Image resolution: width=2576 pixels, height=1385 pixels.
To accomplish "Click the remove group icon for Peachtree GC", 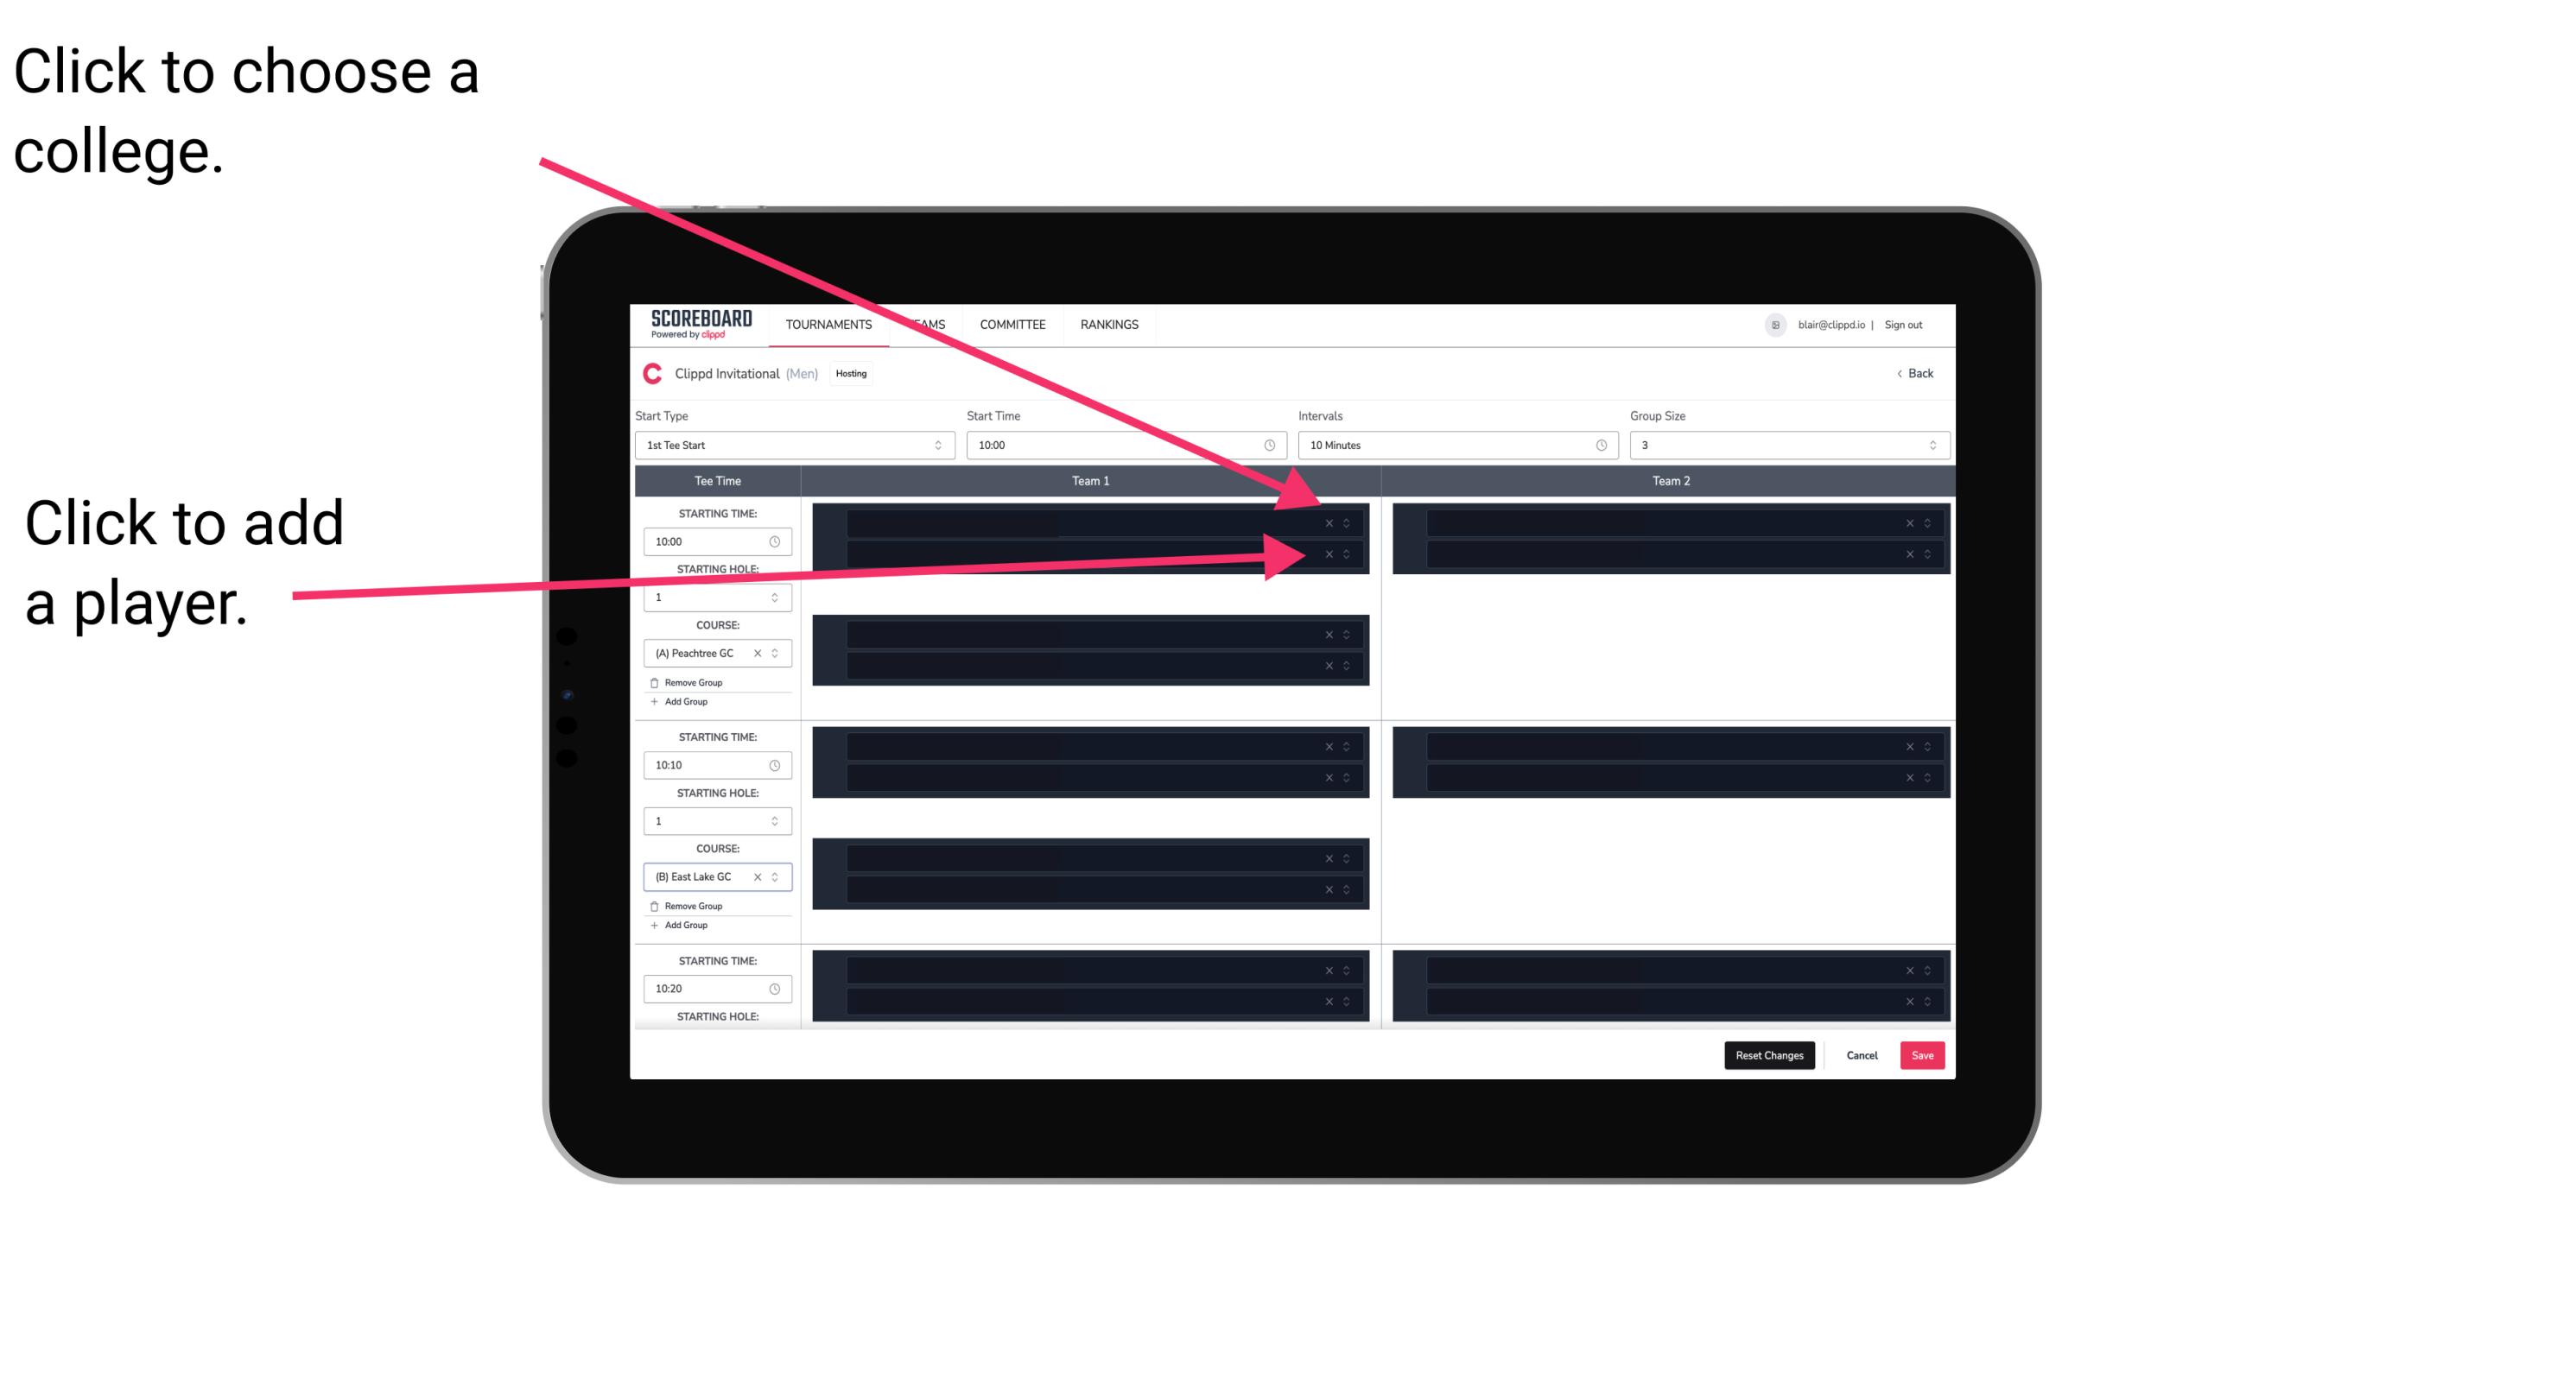I will (653, 682).
